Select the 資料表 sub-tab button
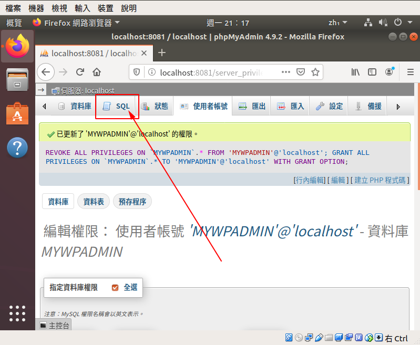Image resolution: width=420 pixels, height=345 pixels. (94, 201)
